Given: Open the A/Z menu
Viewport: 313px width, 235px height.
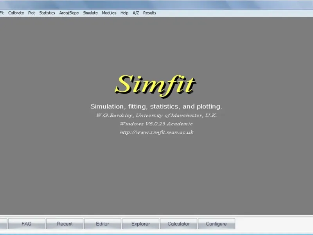Looking at the screenshot, I should tap(136, 13).
